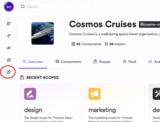Click the yellow marketing megaphone icon
The image size is (160, 122).
pyautogui.click(x=94, y=94)
